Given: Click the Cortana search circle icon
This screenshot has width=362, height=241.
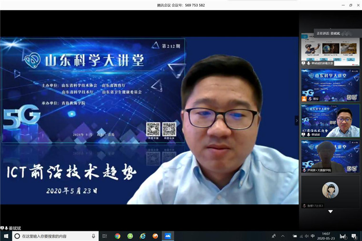Looking at the screenshot, I should (x=17, y=236).
